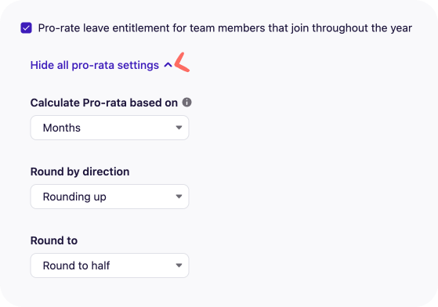Open the Rounding up dropdown
The width and height of the screenshot is (438, 307).
110,197
